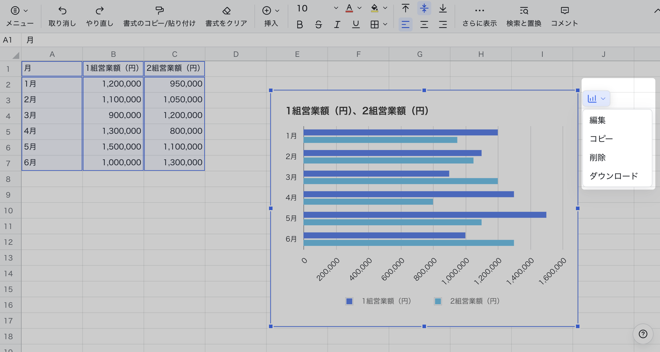Toggle underline formatting
Image resolution: width=660 pixels, height=352 pixels.
tap(356, 24)
